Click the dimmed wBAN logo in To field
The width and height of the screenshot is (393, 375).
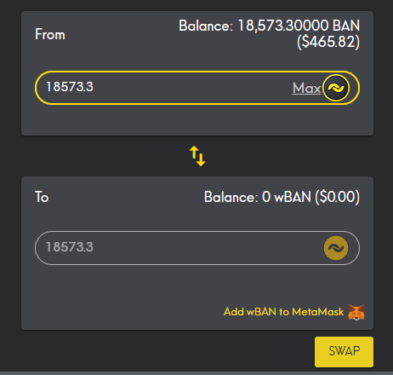pos(336,248)
